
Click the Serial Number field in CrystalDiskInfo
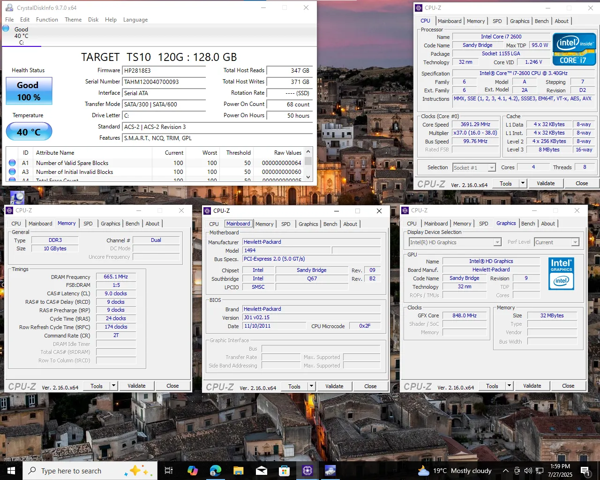(x=164, y=82)
